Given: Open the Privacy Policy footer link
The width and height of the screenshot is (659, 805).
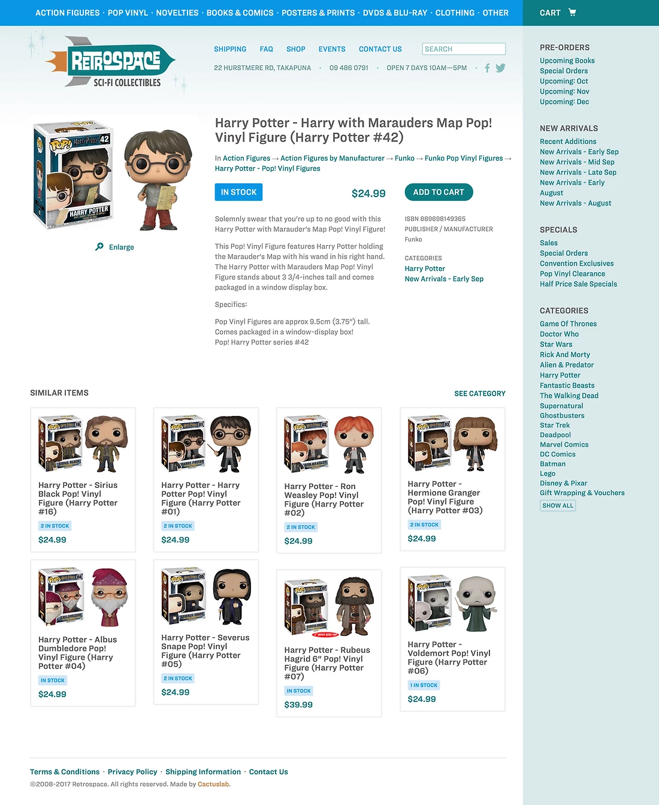Looking at the screenshot, I should point(132,772).
